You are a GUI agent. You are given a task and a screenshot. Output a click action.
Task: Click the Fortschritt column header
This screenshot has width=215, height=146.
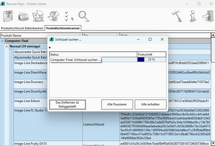click(x=151, y=55)
